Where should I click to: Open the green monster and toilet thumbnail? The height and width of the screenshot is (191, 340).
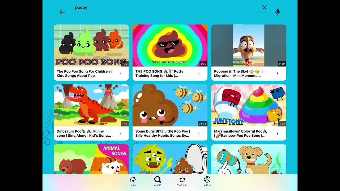tap(170, 159)
